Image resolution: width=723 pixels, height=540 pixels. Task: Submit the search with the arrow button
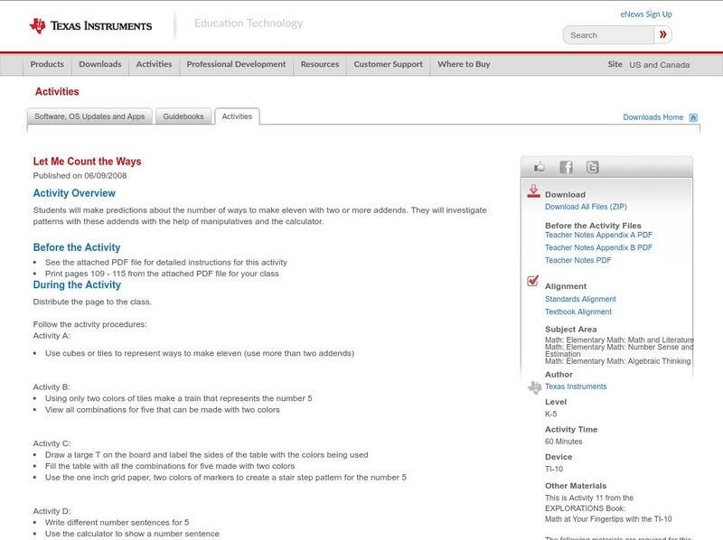click(663, 34)
